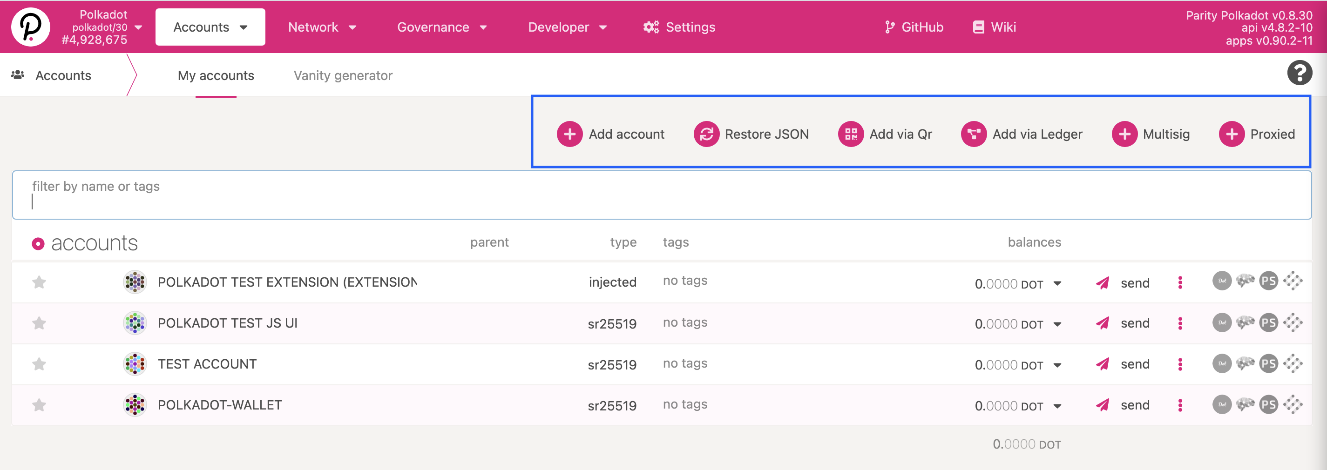Open brain-logo explorer for POLKADOT TEST EXTENSION

[1245, 281]
